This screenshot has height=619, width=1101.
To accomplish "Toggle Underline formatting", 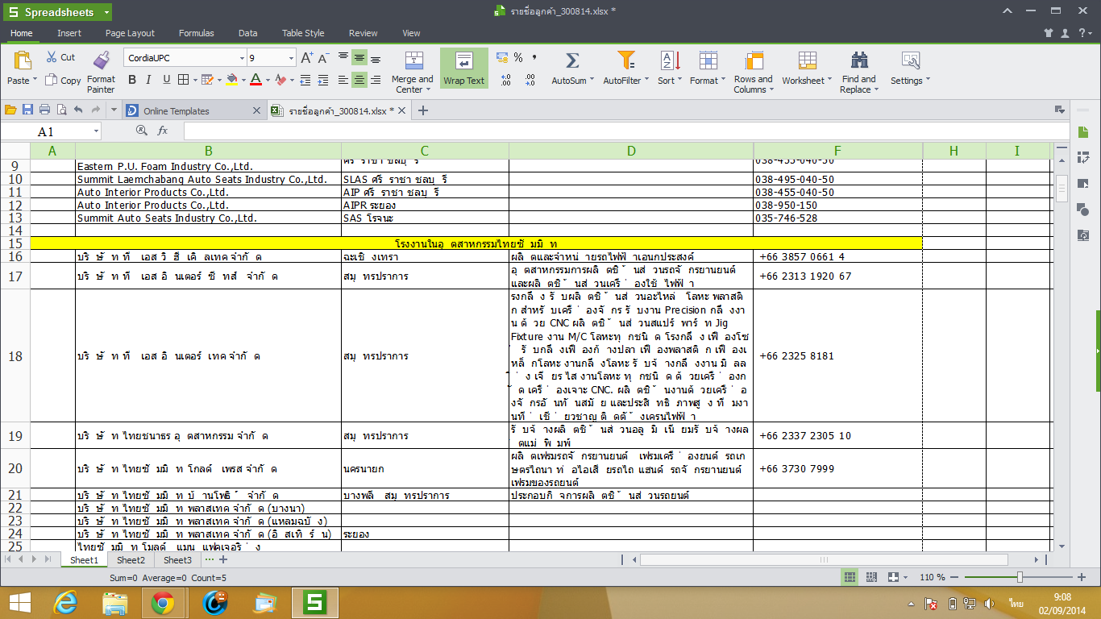I will [167, 79].
